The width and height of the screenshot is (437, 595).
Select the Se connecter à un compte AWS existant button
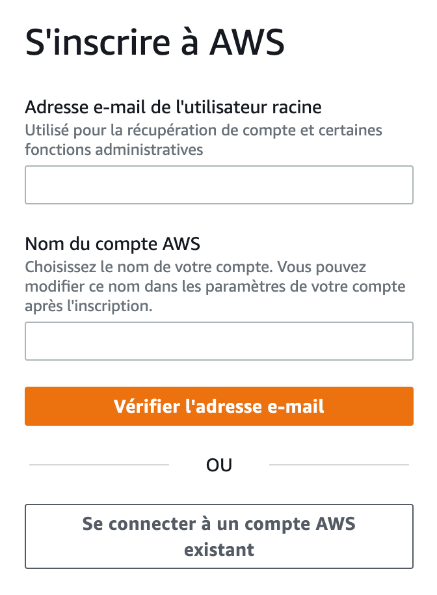[x=218, y=536]
